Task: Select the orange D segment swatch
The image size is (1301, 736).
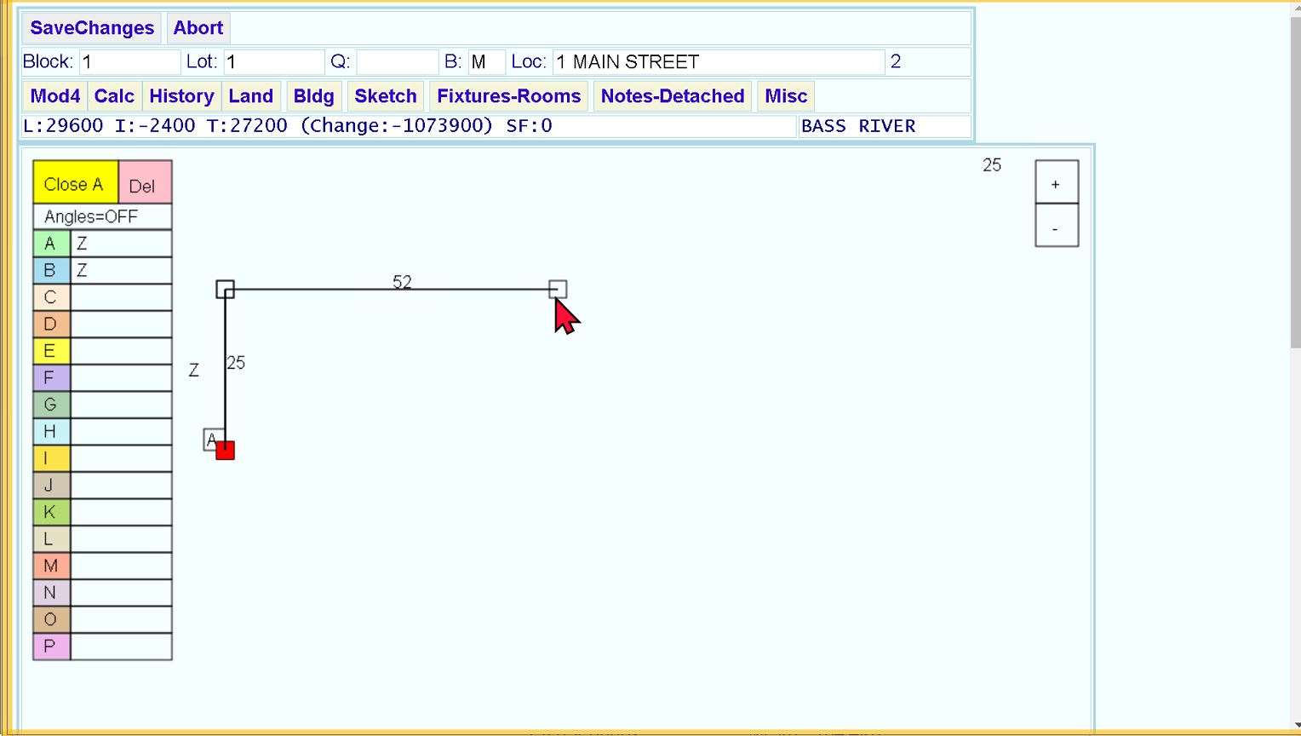Action: point(51,324)
